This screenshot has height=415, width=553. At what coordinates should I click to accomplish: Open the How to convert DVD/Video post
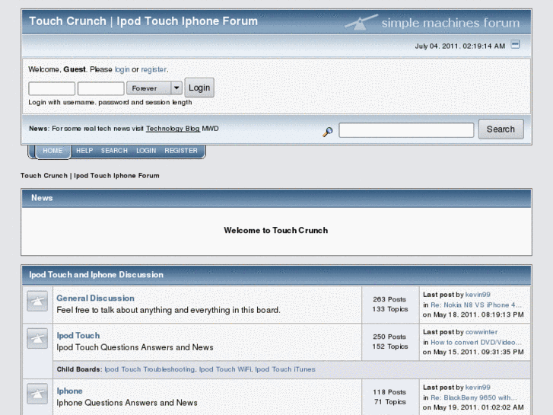[475, 342]
